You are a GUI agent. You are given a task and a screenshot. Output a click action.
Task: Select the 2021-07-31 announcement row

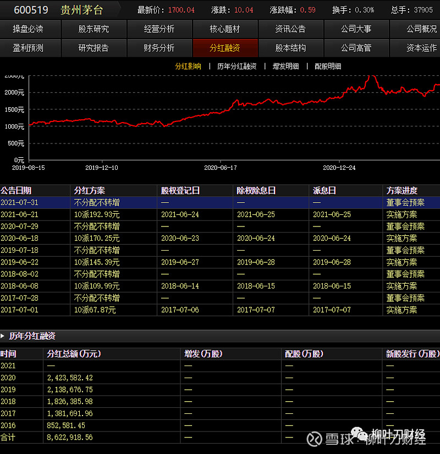click(x=220, y=203)
